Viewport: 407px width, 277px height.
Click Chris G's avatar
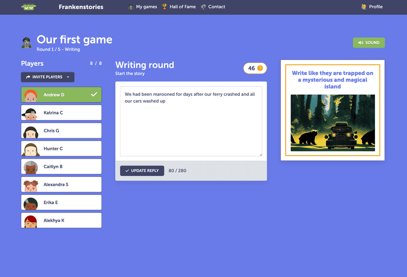[30, 132]
